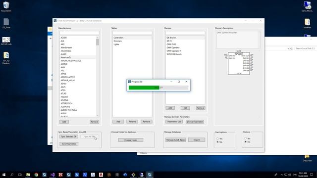Image resolution: width=317 pixels, height=178 pixels.
Task: Select the Denis.Khod desktop shortcut icon
Action: click(307, 6)
